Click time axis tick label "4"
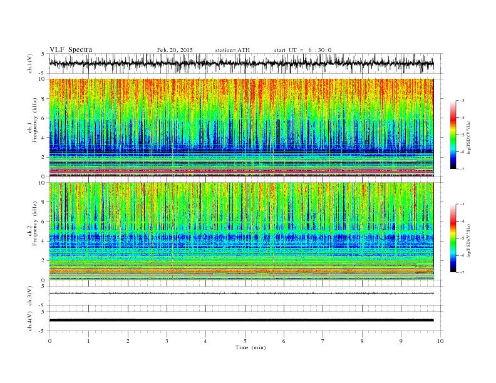 [x=205, y=341]
